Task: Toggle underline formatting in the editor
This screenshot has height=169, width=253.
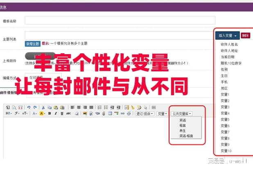Action: tap(62, 114)
